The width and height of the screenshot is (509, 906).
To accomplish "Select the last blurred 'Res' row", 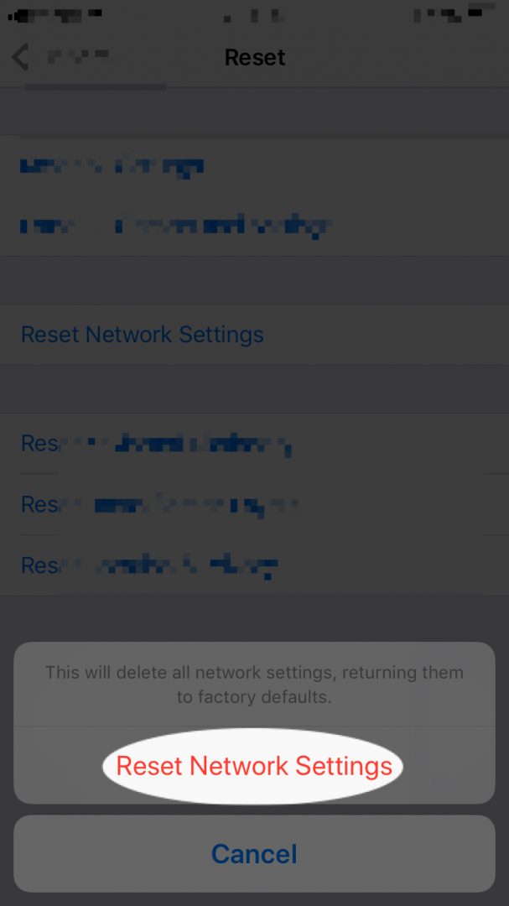I will click(x=254, y=565).
